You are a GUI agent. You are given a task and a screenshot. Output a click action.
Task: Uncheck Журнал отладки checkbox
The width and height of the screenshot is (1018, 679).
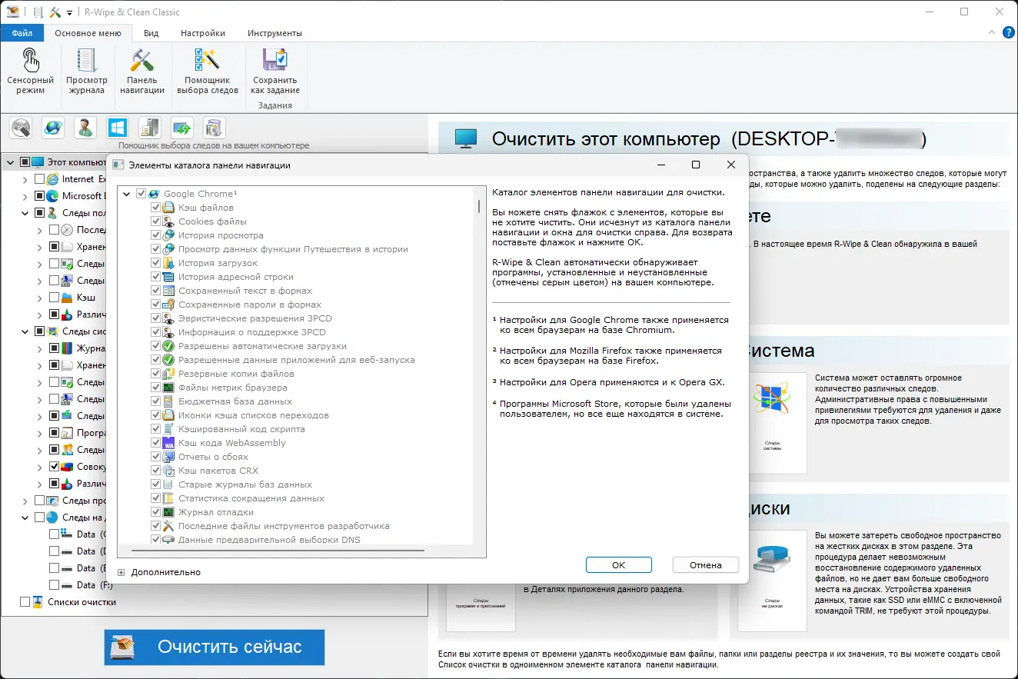tap(156, 512)
